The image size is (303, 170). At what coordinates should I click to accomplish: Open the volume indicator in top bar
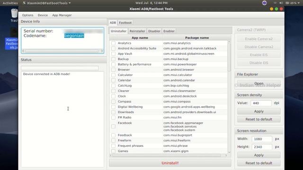281,3
